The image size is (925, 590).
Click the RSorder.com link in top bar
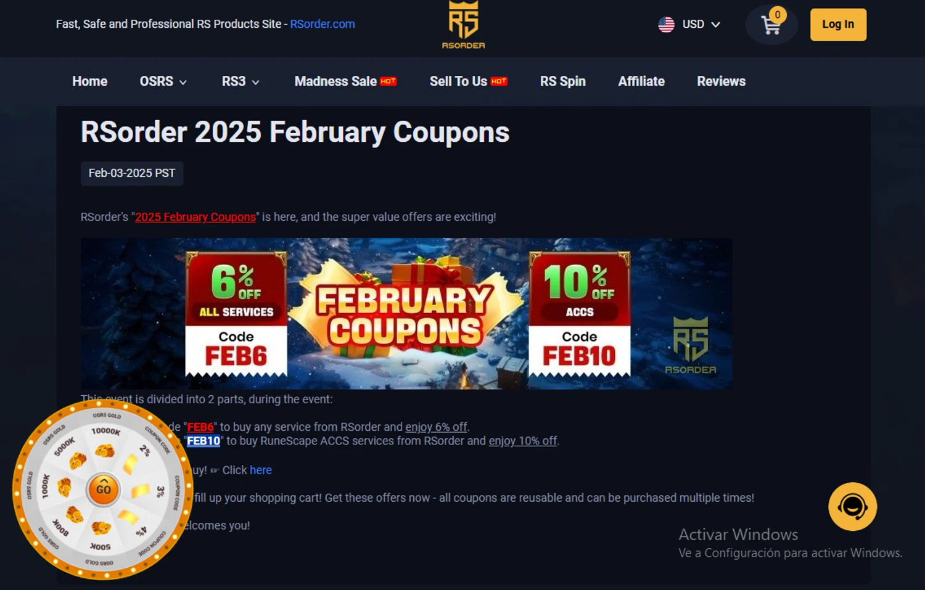323,24
